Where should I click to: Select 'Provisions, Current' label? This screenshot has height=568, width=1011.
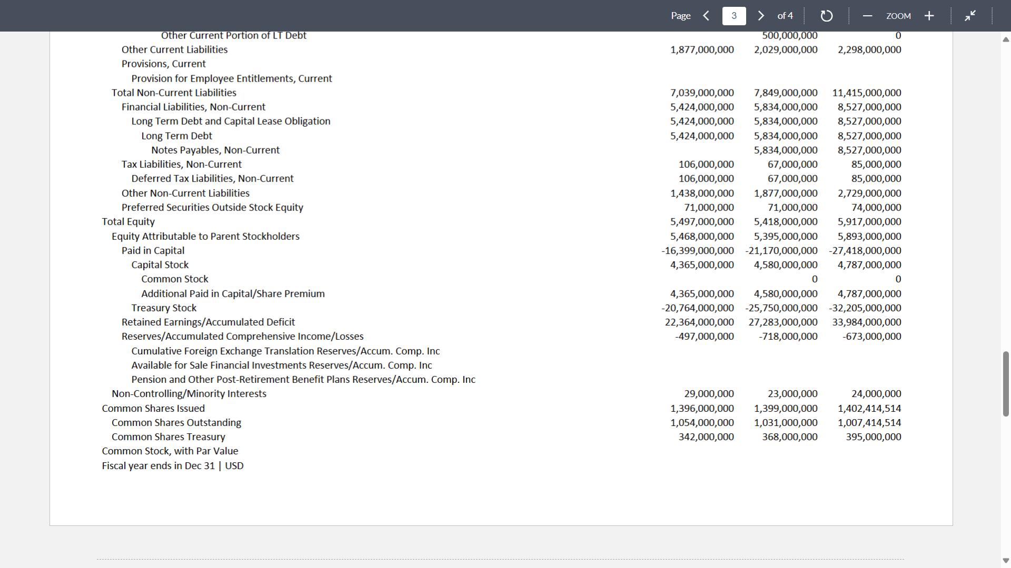click(x=163, y=64)
